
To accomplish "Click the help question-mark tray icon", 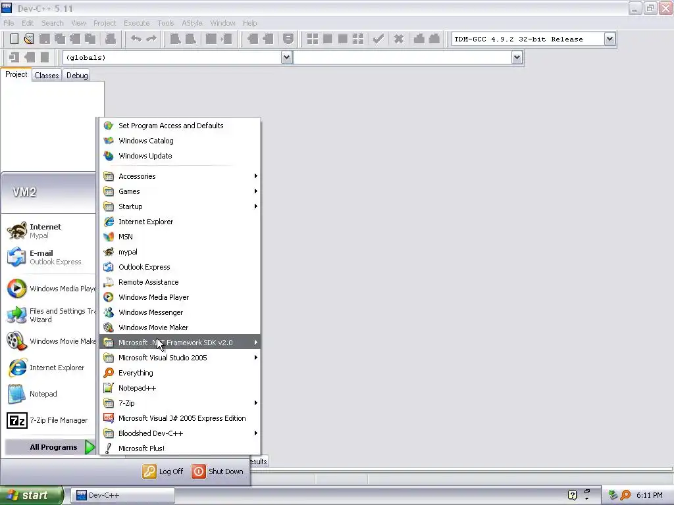I will click(x=572, y=495).
